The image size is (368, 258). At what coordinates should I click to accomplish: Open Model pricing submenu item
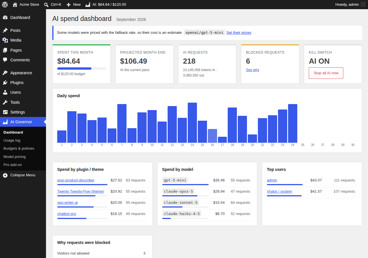[23, 157]
